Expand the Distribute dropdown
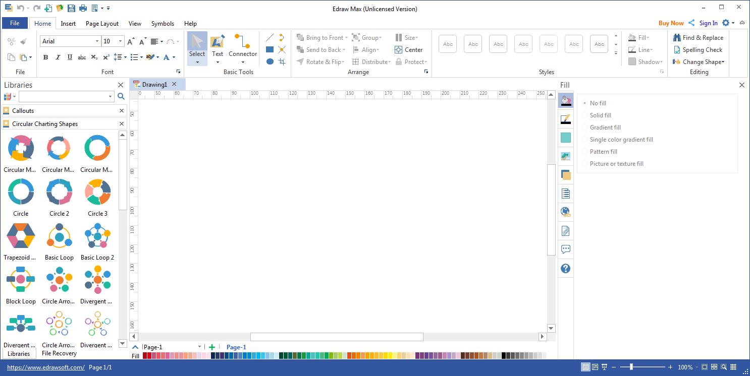Image resolution: width=750 pixels, height=376 pixels. coord(390,62)
